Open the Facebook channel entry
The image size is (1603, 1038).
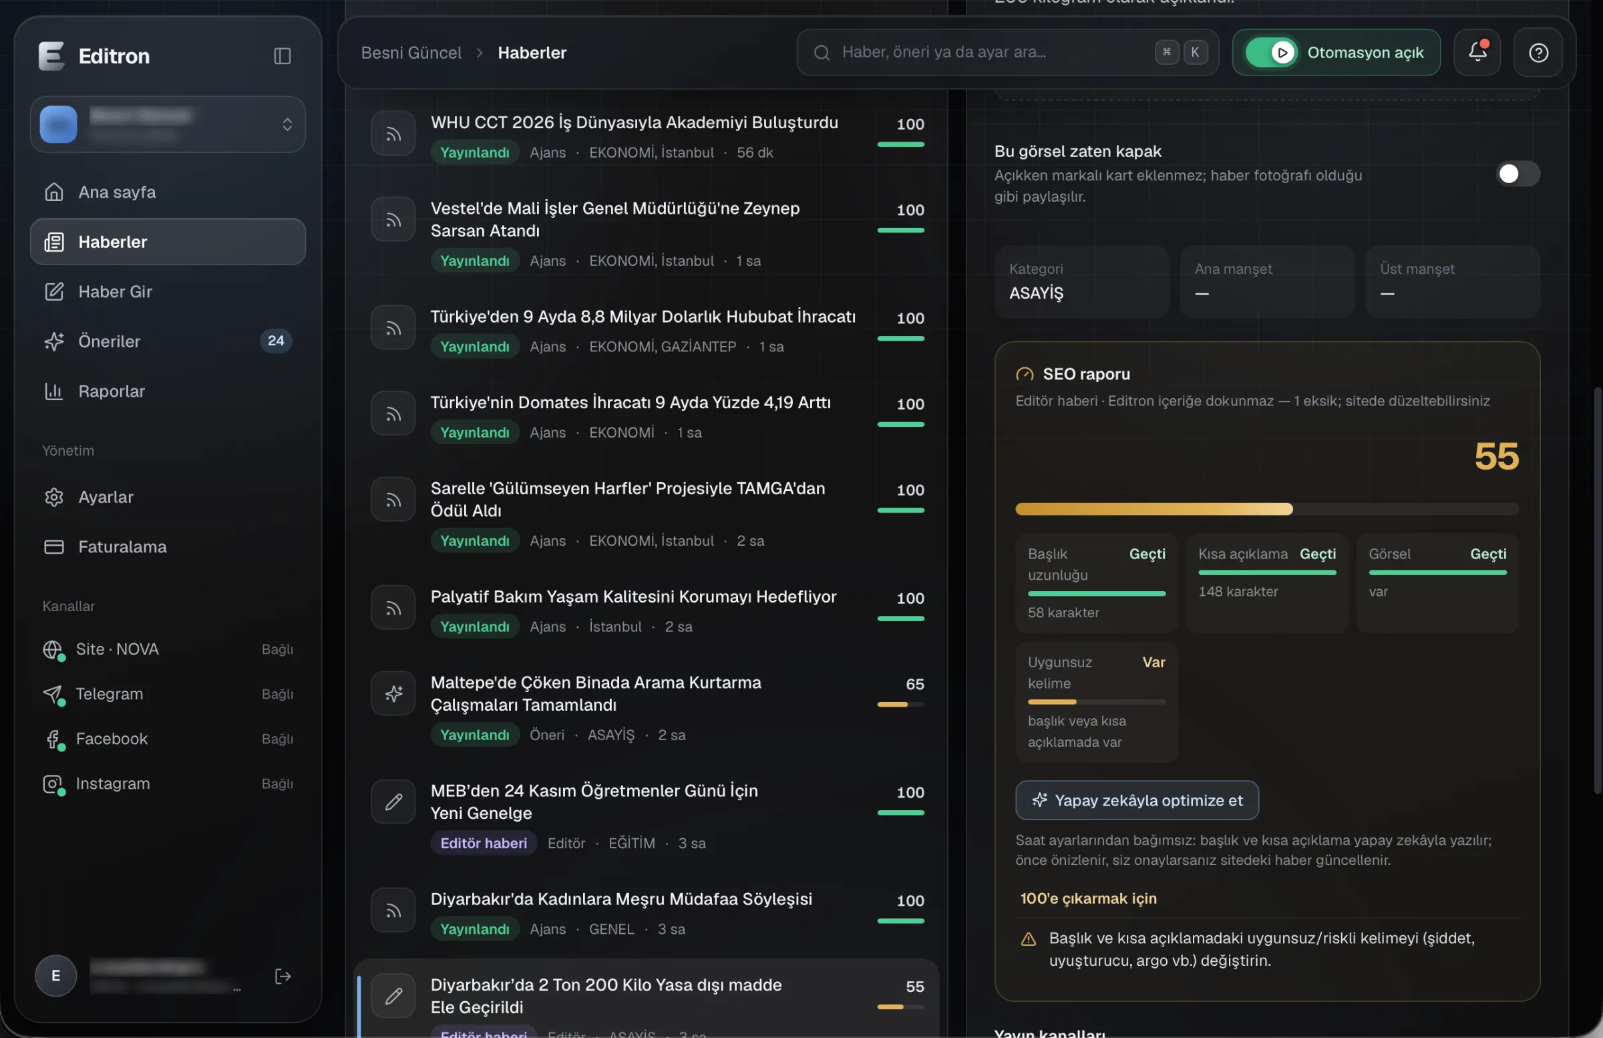tap(168, 739)
